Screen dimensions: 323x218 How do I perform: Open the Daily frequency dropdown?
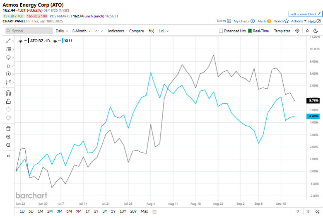click(62, 31)
